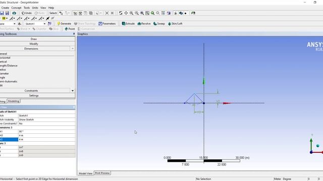The height and width of the screenshot is (181, 323).
Task: Select the Pan view tool
Action: pos(126,13)
